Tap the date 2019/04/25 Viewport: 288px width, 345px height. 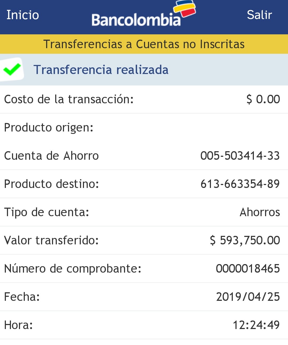tap(248, 297)
